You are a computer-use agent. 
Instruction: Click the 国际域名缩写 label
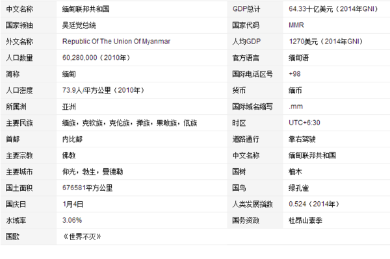pyautogui.click(x=252, y=106)
